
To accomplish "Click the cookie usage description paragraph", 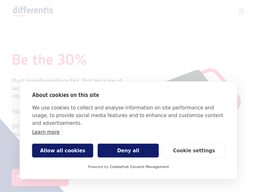I will coord(128,115).
